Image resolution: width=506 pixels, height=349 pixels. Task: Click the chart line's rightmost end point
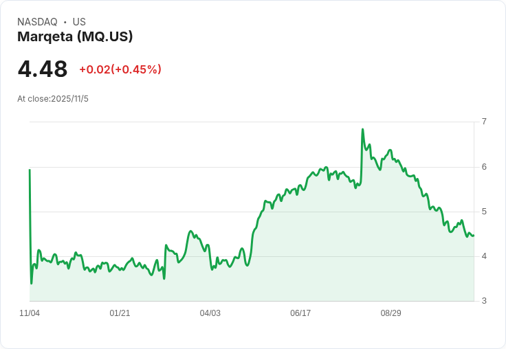coord(474,236)
